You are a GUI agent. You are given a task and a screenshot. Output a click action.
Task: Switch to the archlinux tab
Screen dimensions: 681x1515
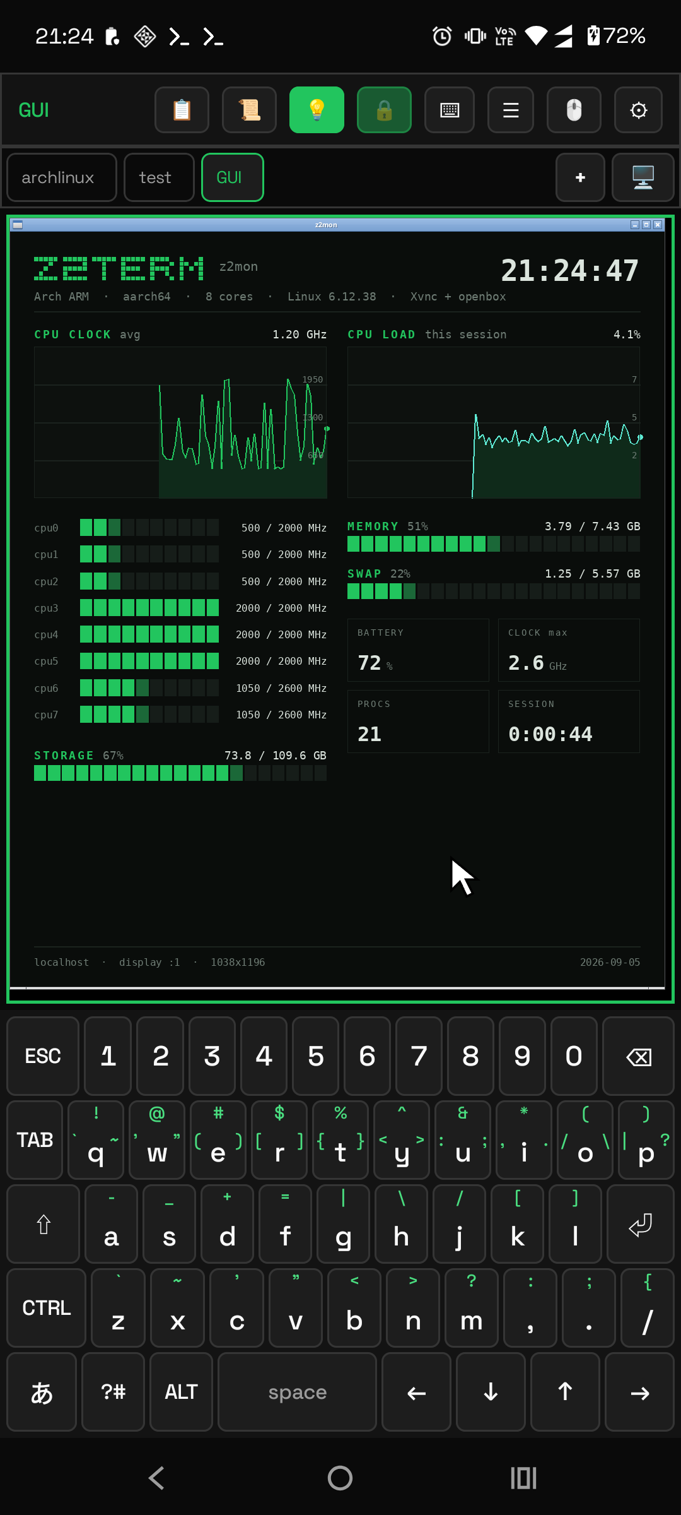click(62, 177)
